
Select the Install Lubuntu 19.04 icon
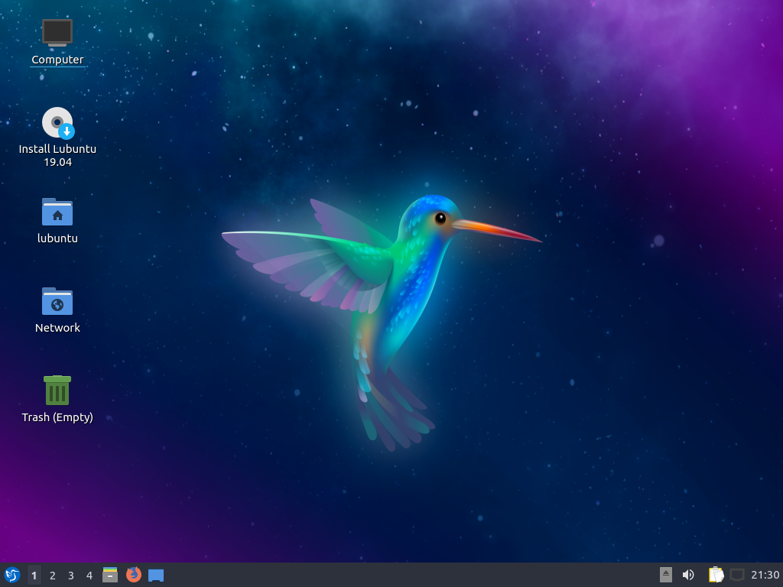coord(57,123)
